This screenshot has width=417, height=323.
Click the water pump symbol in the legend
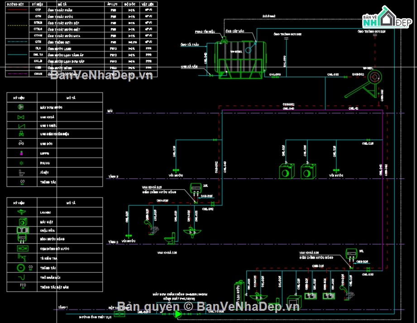click(21, 107)
